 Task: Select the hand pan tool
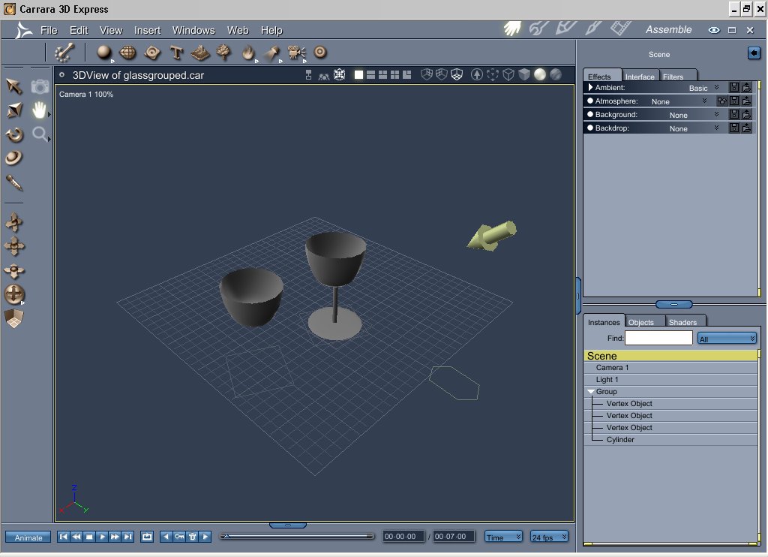point(40,110)
